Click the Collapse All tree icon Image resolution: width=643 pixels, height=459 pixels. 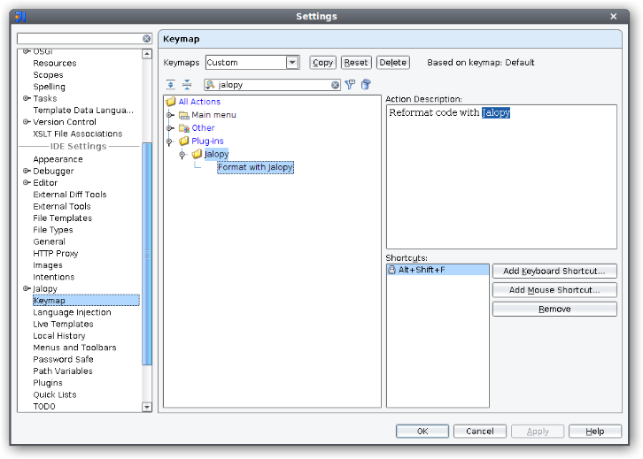click(187, 85)
